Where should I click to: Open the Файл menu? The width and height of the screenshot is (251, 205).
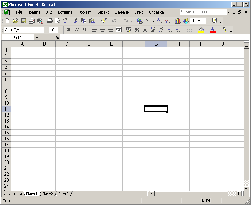pos(17,12)
